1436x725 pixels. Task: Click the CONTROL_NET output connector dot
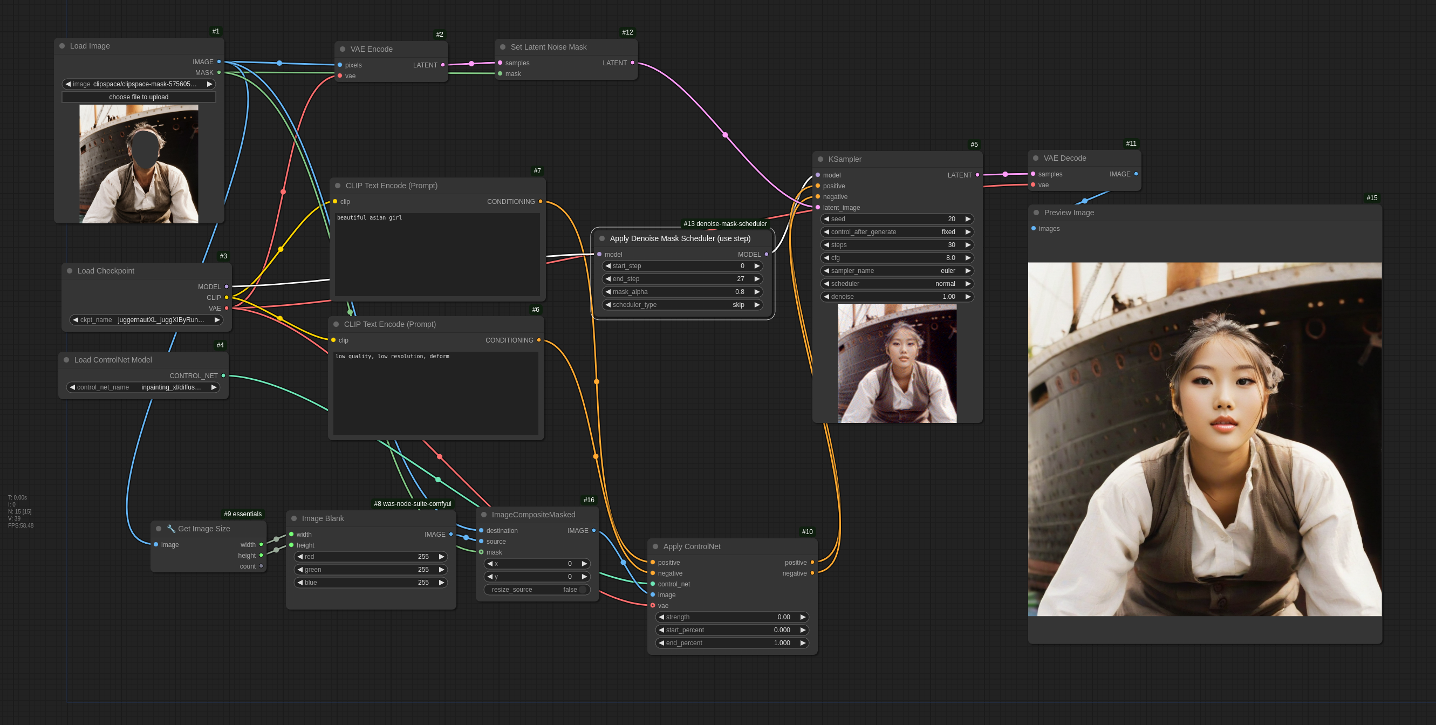[223, 375]
